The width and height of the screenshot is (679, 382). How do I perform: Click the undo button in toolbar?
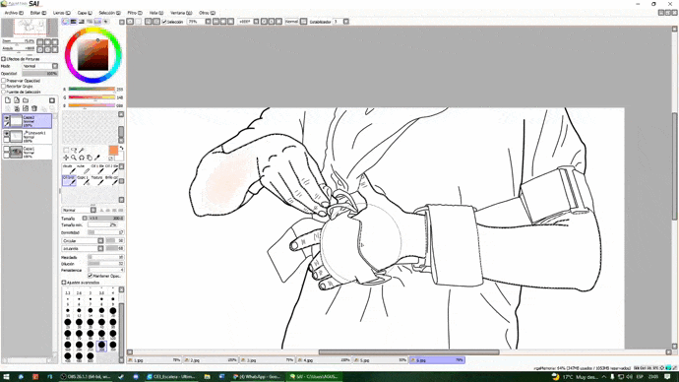pos(130,22)
